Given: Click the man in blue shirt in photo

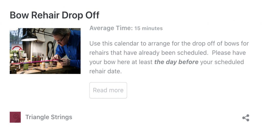Looking at the screenshot, I should (x=67, y=47).
